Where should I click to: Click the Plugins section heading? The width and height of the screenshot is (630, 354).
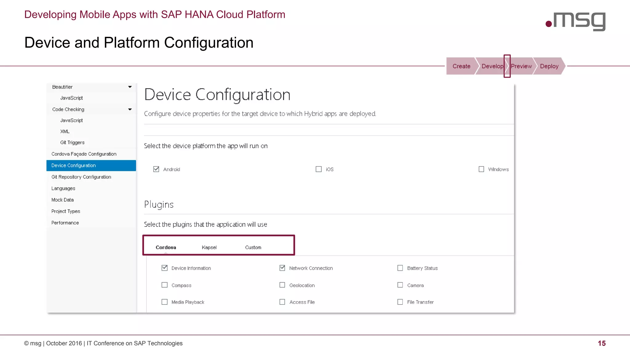tap(159, 205)
